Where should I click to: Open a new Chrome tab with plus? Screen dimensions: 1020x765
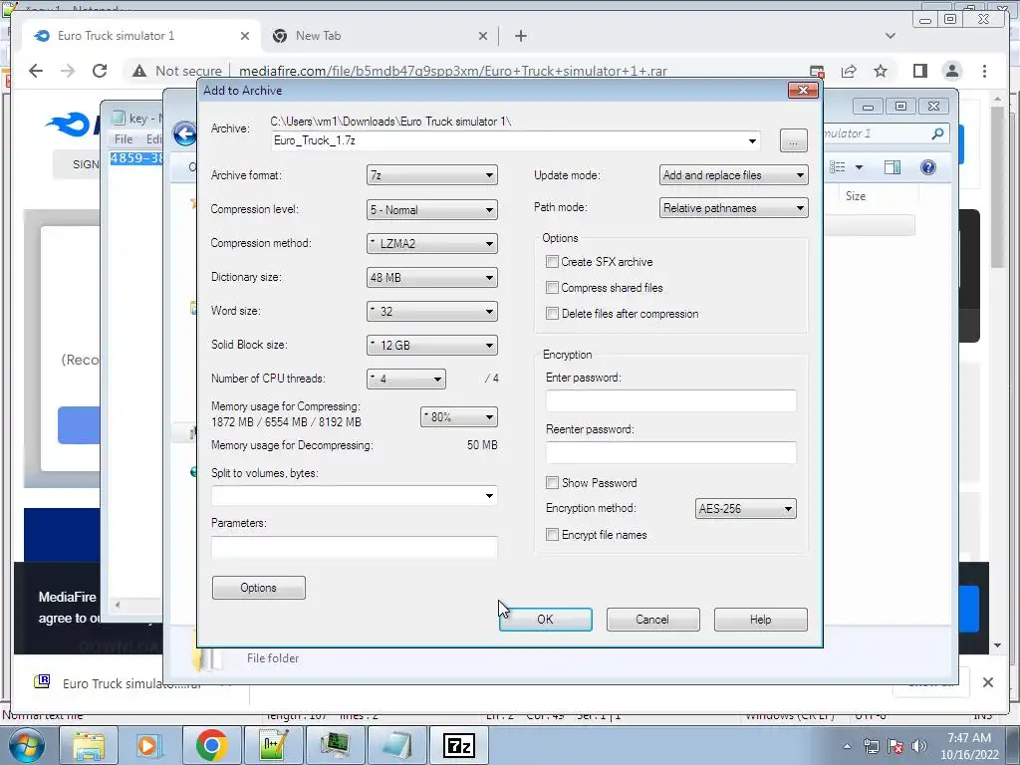point(520,36)
